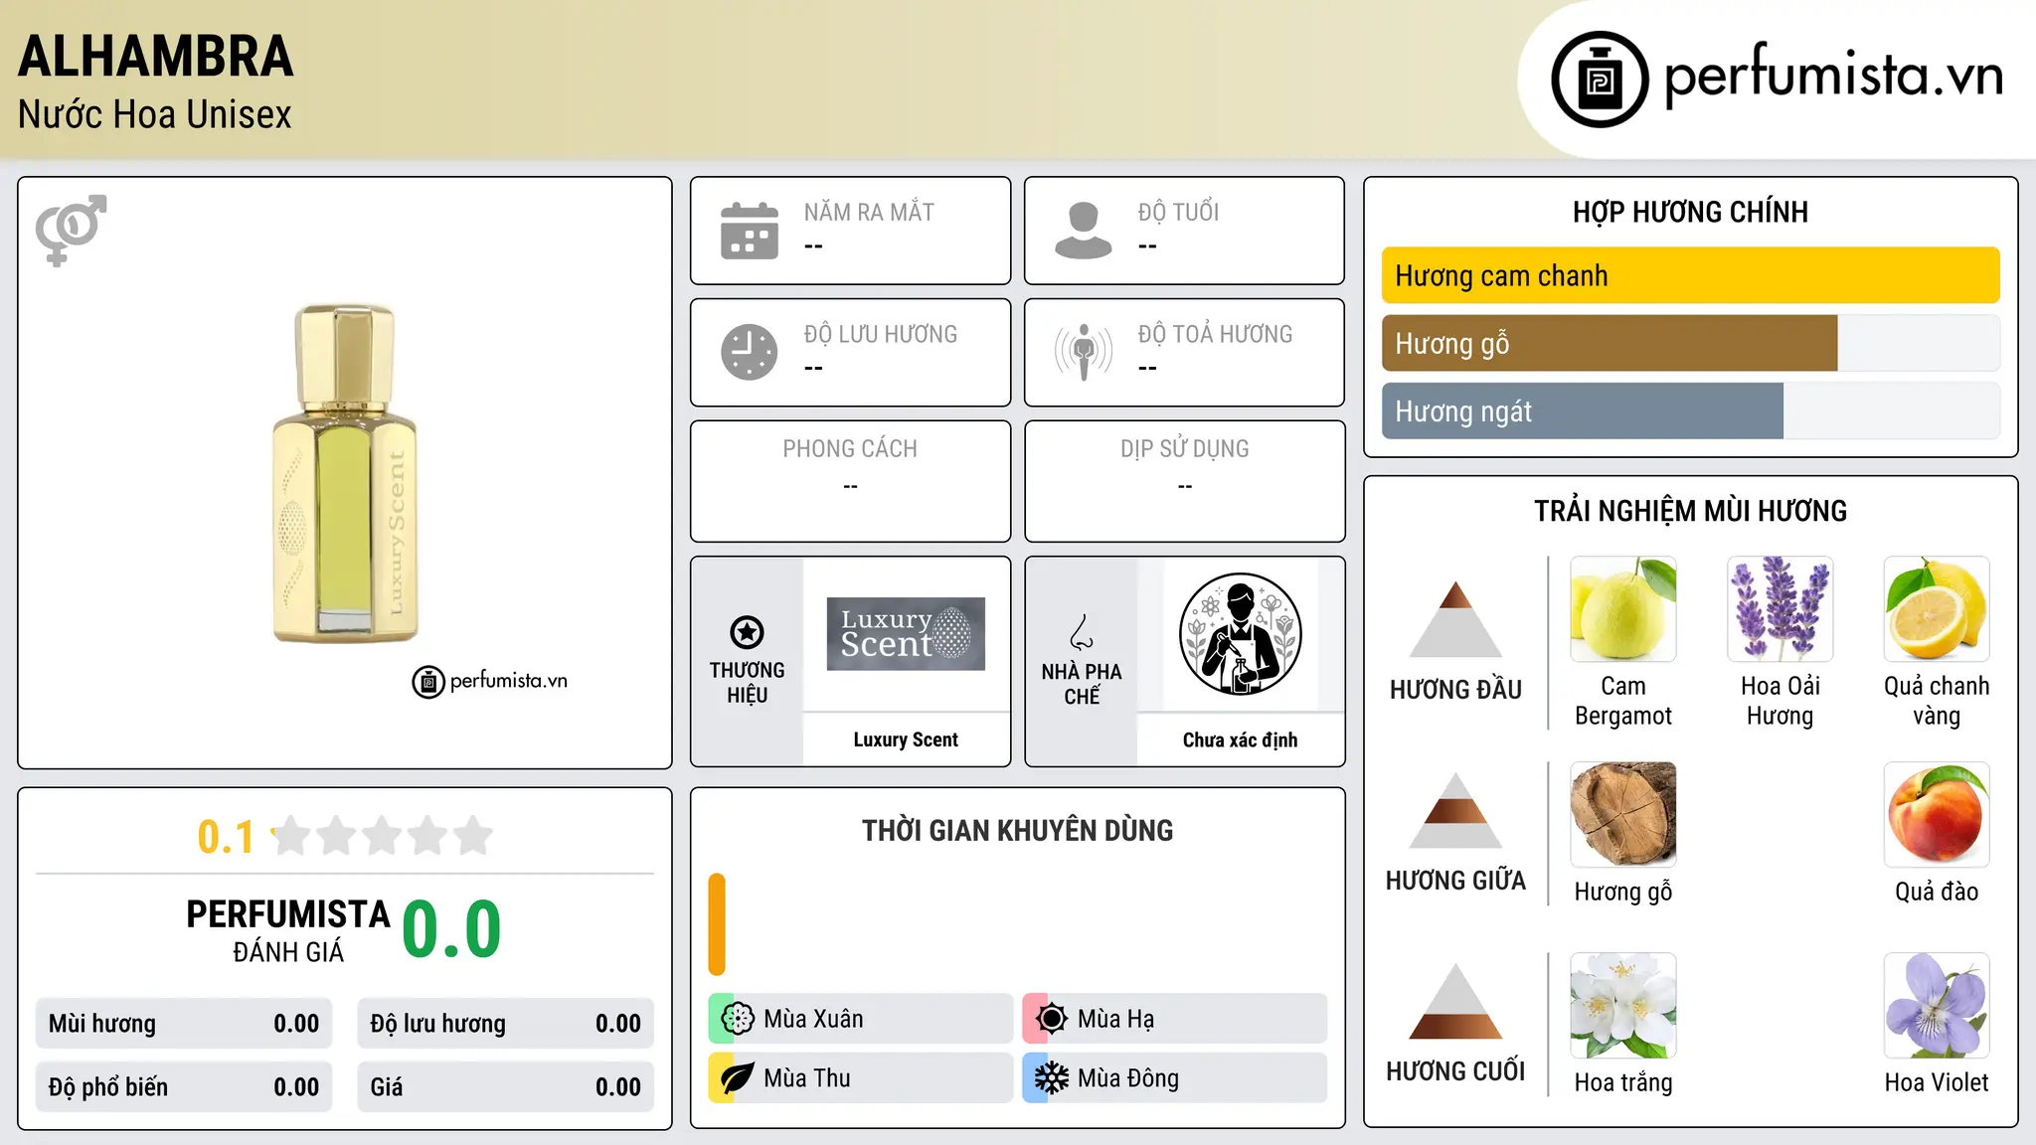Click the Hương đầu pyramid icon
2036x1145 pixels.
click(x=1455, y=618)
